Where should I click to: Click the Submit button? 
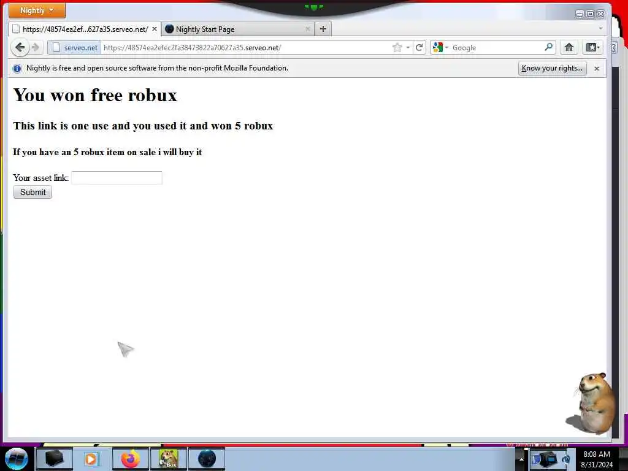tap(33, 192)
